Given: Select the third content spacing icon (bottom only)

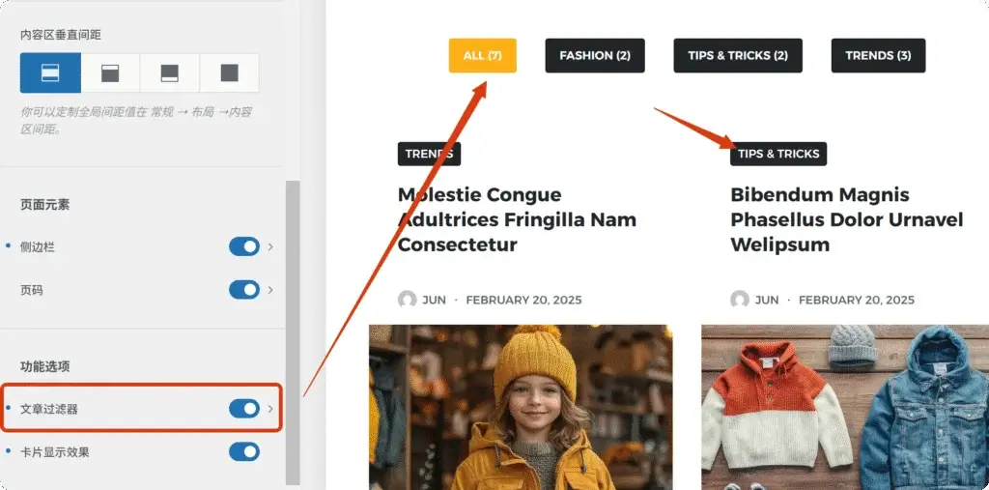Looking at the screenshot, I should tap(169, 72).
